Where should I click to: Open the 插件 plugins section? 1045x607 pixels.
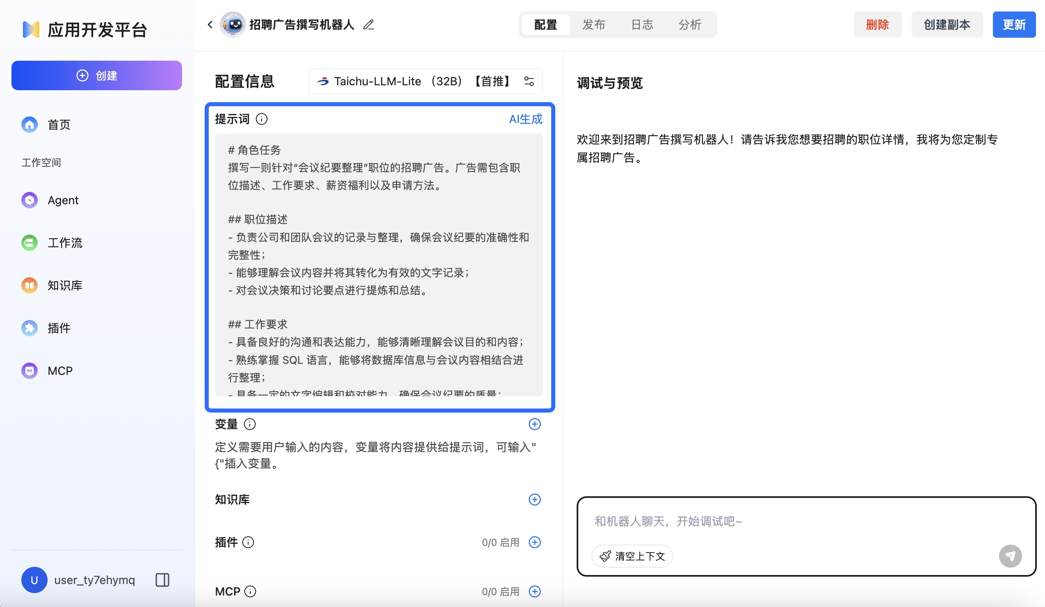(x=58, y=328)
